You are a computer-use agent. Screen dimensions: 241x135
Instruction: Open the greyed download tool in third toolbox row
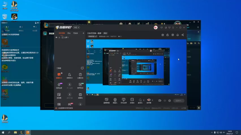70,96
